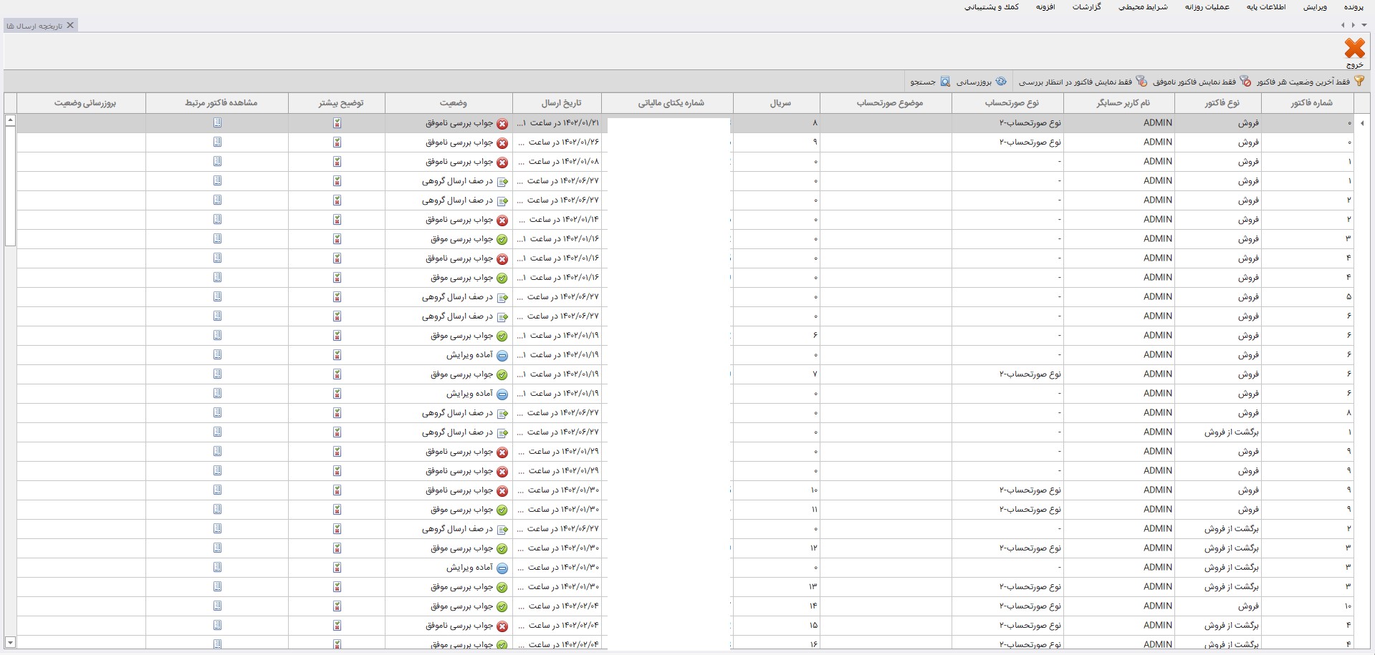Click more-description icon in serial 13 row

[337, 587]
